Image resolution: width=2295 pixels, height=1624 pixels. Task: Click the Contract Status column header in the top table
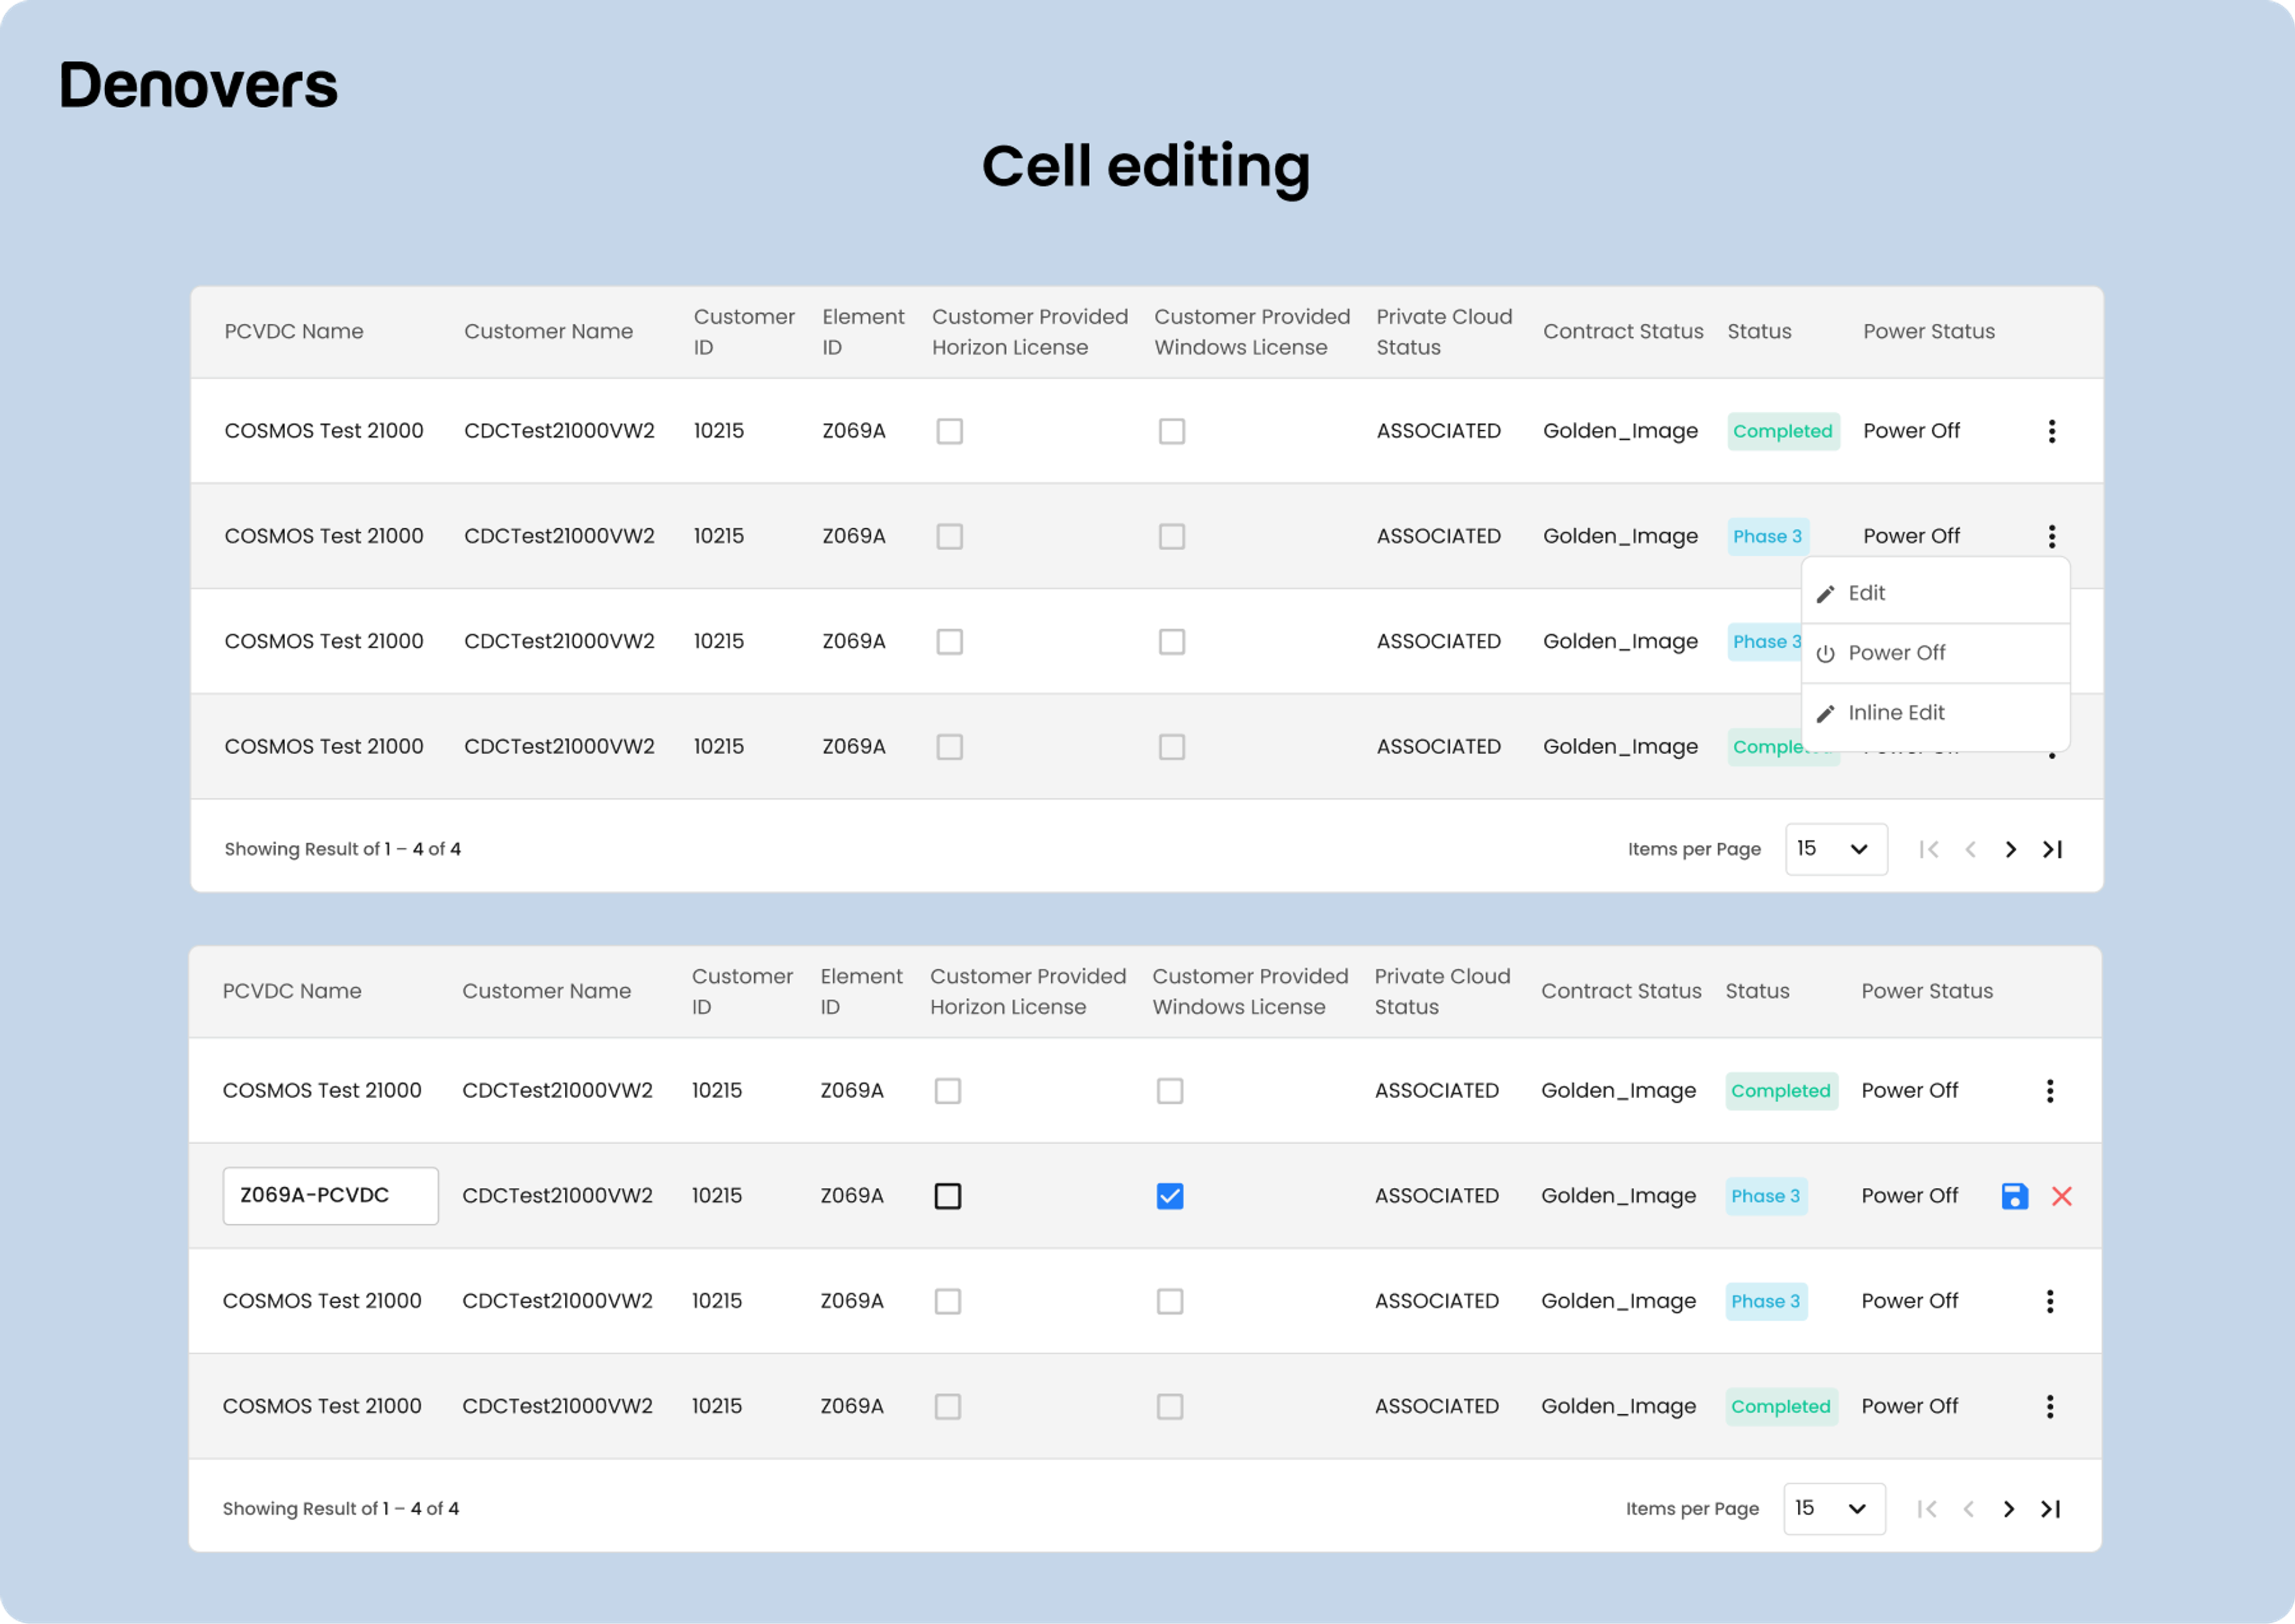[1623, 332]
